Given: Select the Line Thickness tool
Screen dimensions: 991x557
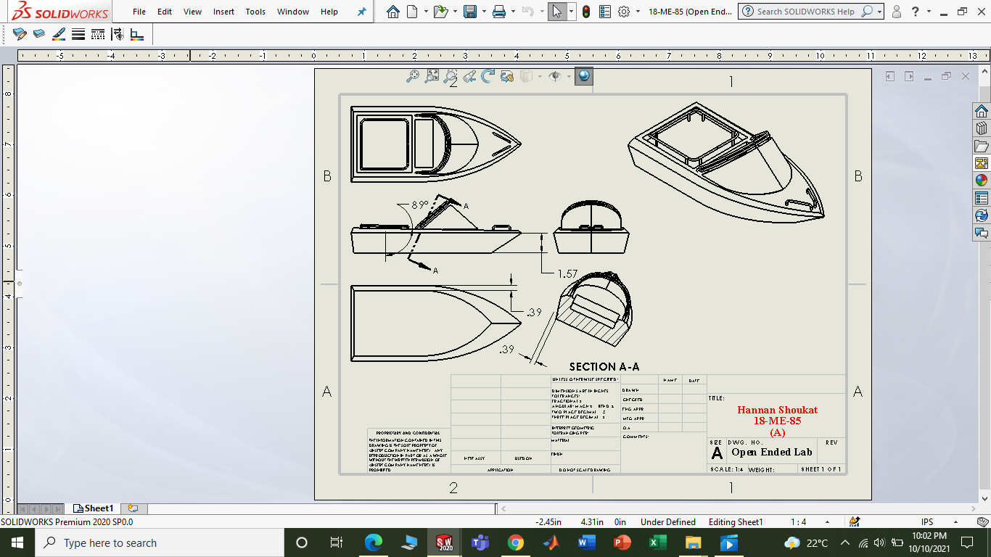Looking at the screenshot, I should click(78, 34).
